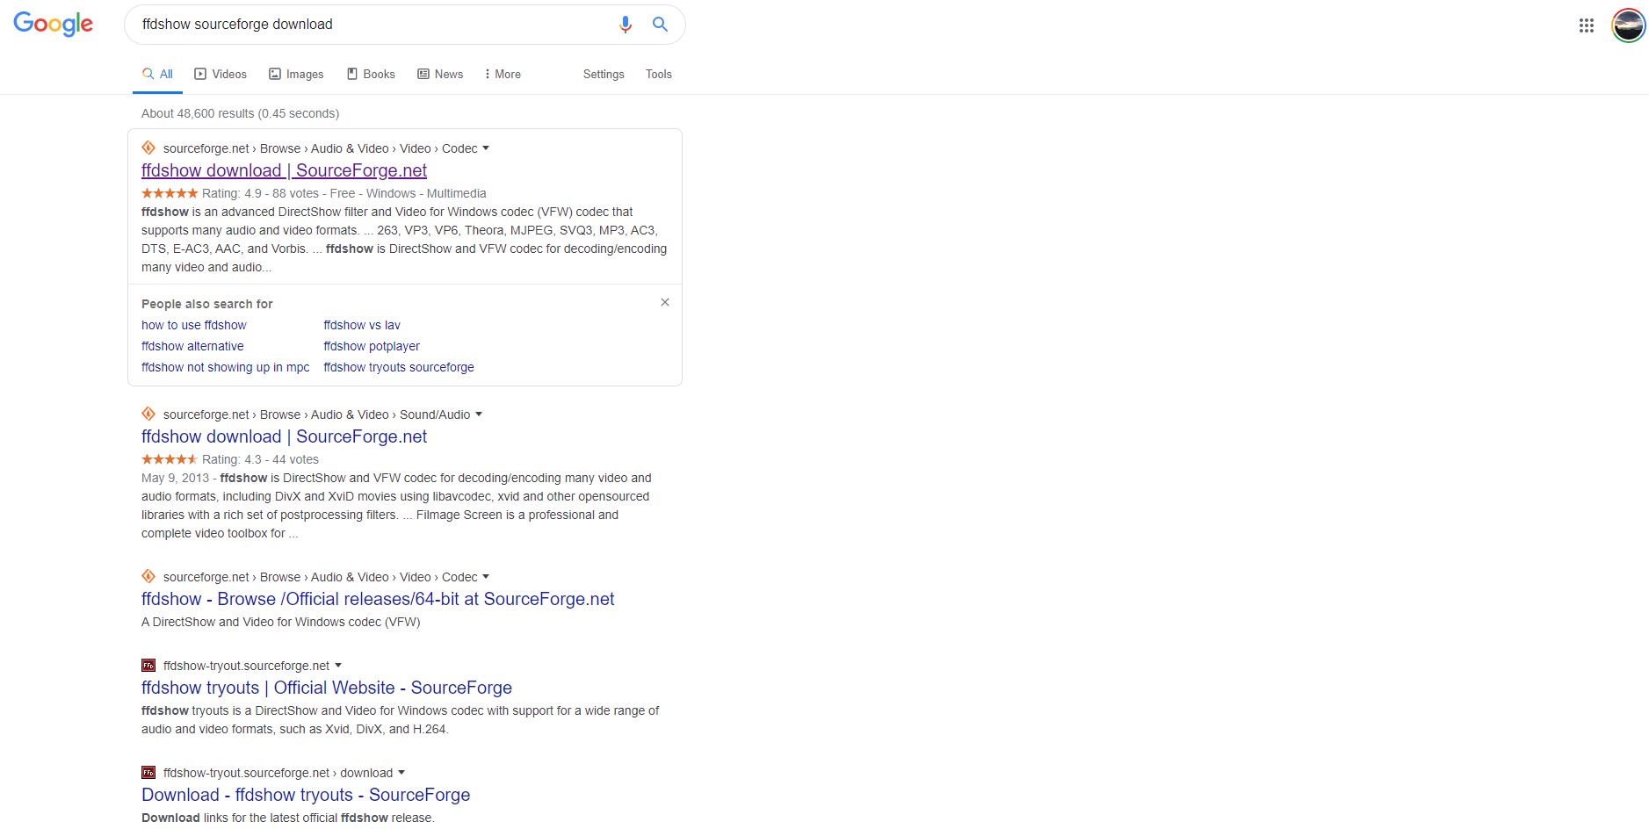Image resolution: width=1649 pixels, height=829 pixels.
Task: Click the May 9, 2013 date text
Action: (x=175, y=478)
